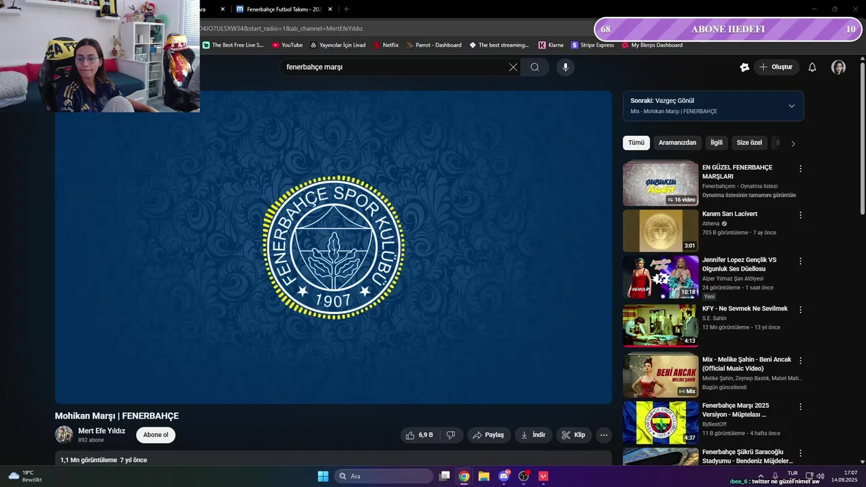This screenshot has width=866, height=487.
Task: Open options for Fenerbahçe Marşı 2025 Versiyon
Action: coord(800,407)
